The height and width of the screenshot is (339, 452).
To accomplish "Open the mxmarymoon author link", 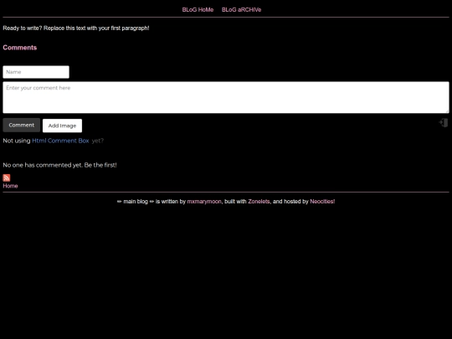I will pyautogui.click(x=204, y=202).
